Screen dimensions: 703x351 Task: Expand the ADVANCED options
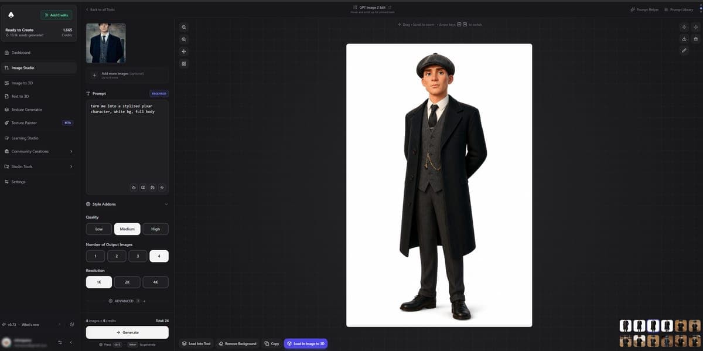click(127, 301)
